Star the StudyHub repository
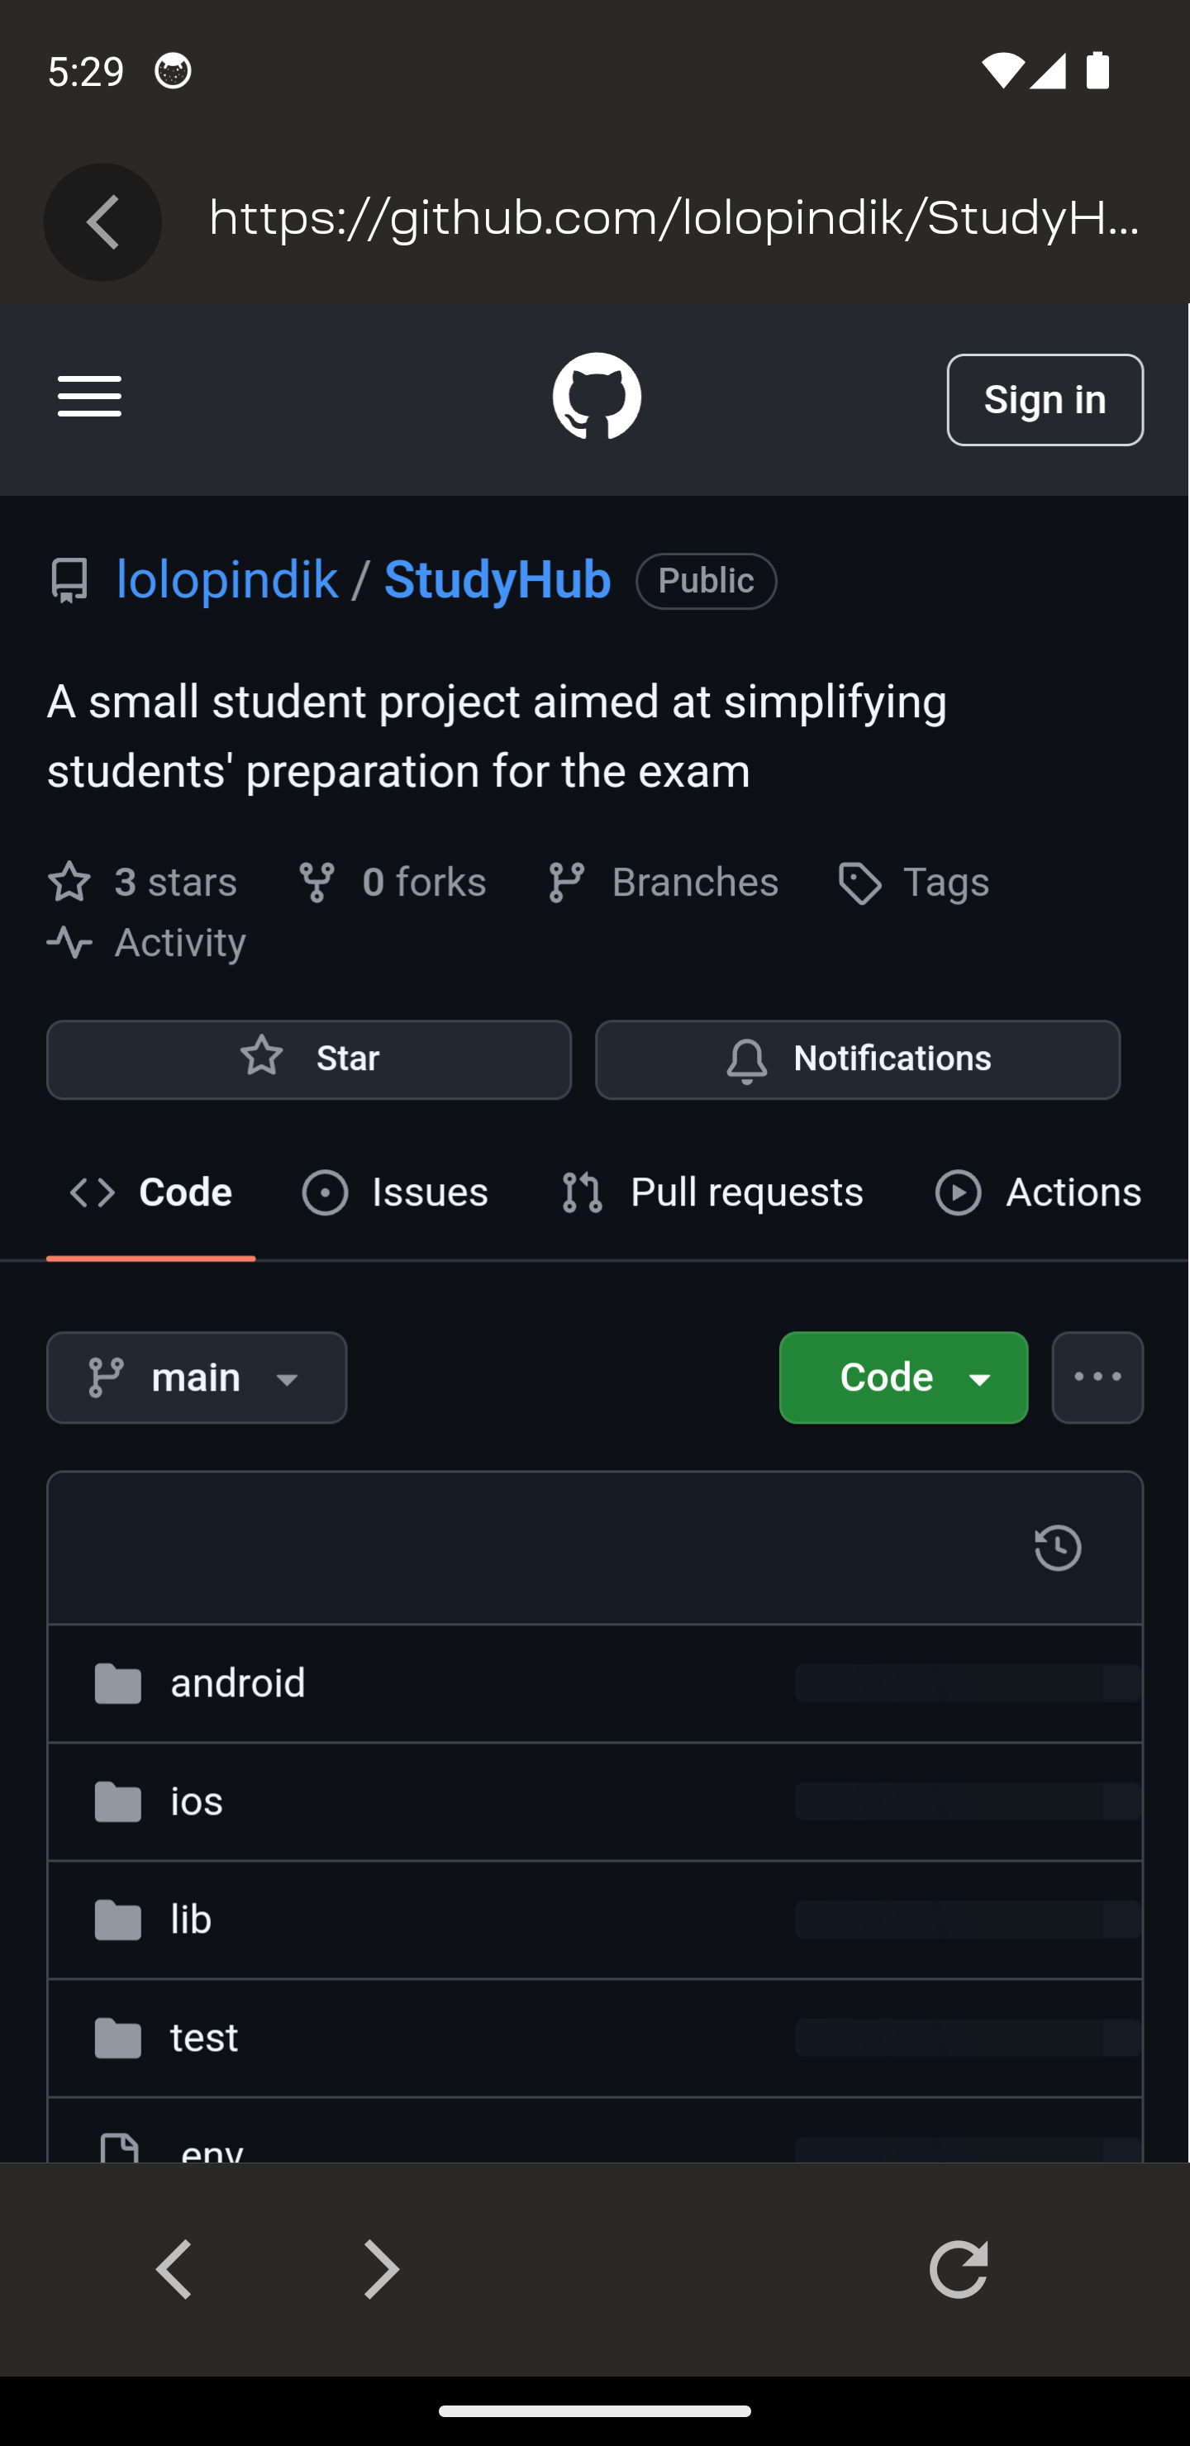Image resolution: width=1190 pixels, height=2446 pixels. [309, 1059]
